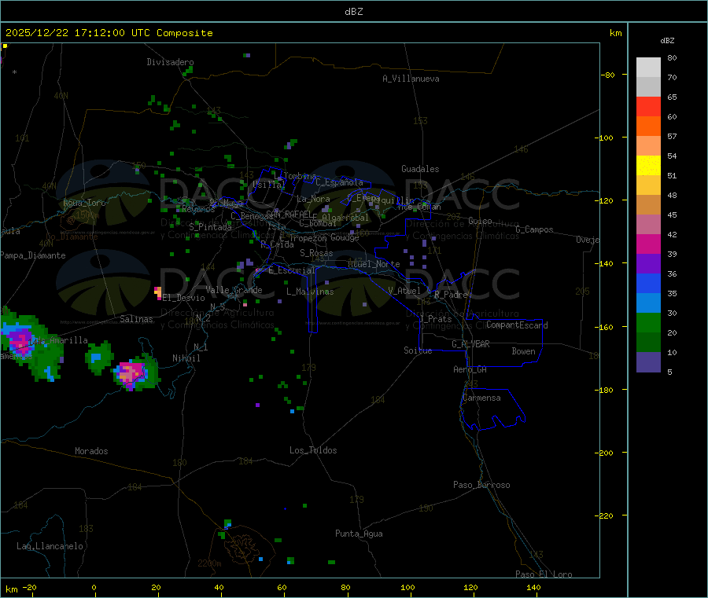Click the N_1 label near Nihuil
Image resolution: width=708 pixels, height=598 pixels.
coord(201,347)
